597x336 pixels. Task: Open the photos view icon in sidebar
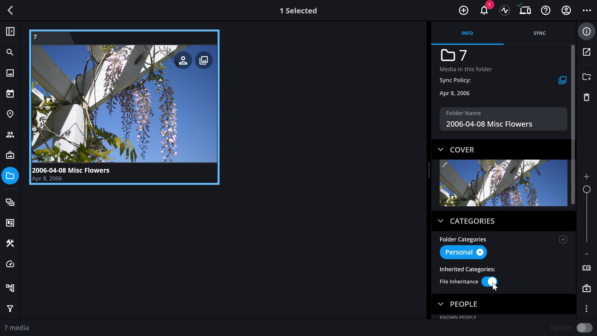click(x=10, y=73)
